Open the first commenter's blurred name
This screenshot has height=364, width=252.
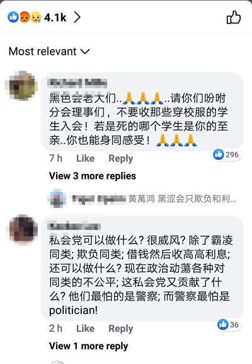[x=78, y=83]
